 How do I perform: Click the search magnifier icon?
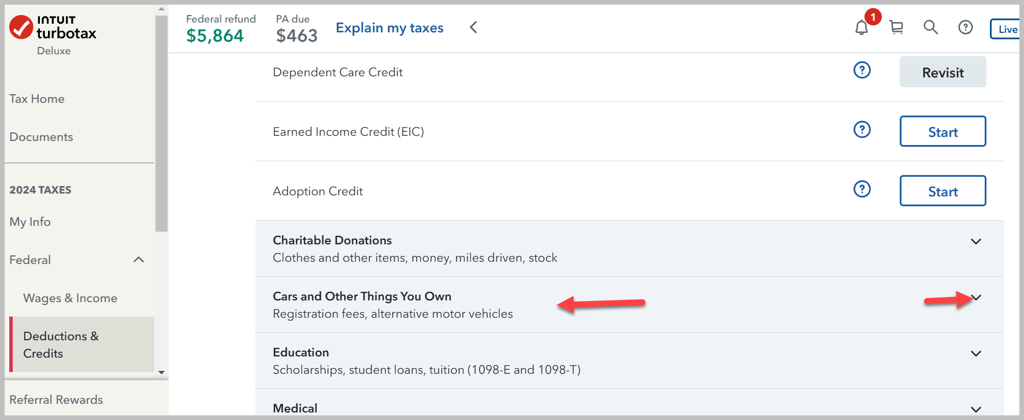click(x=930, y=27)
